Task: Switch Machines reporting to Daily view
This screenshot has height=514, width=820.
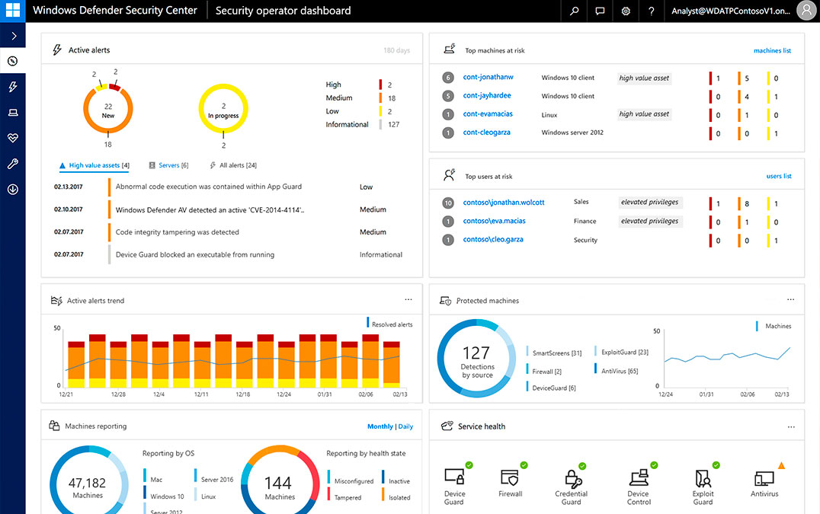Action: pyautogui.click(x=405, y=426)
